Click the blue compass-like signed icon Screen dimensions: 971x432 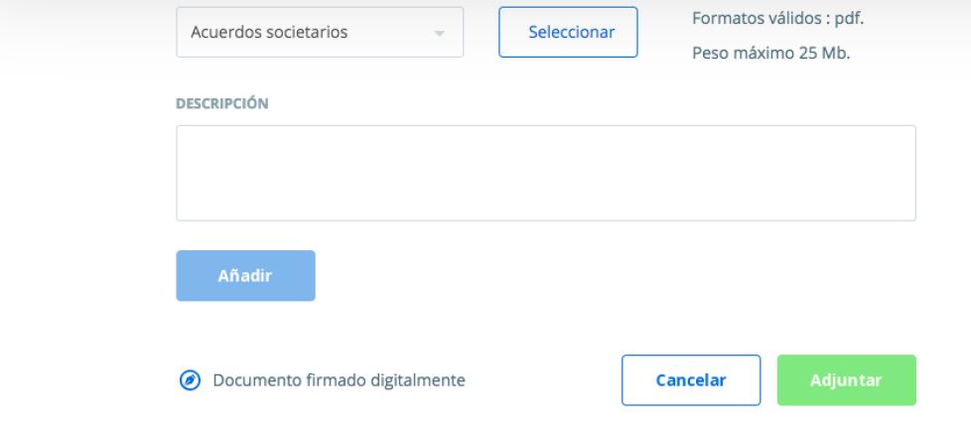coord(189,380)
